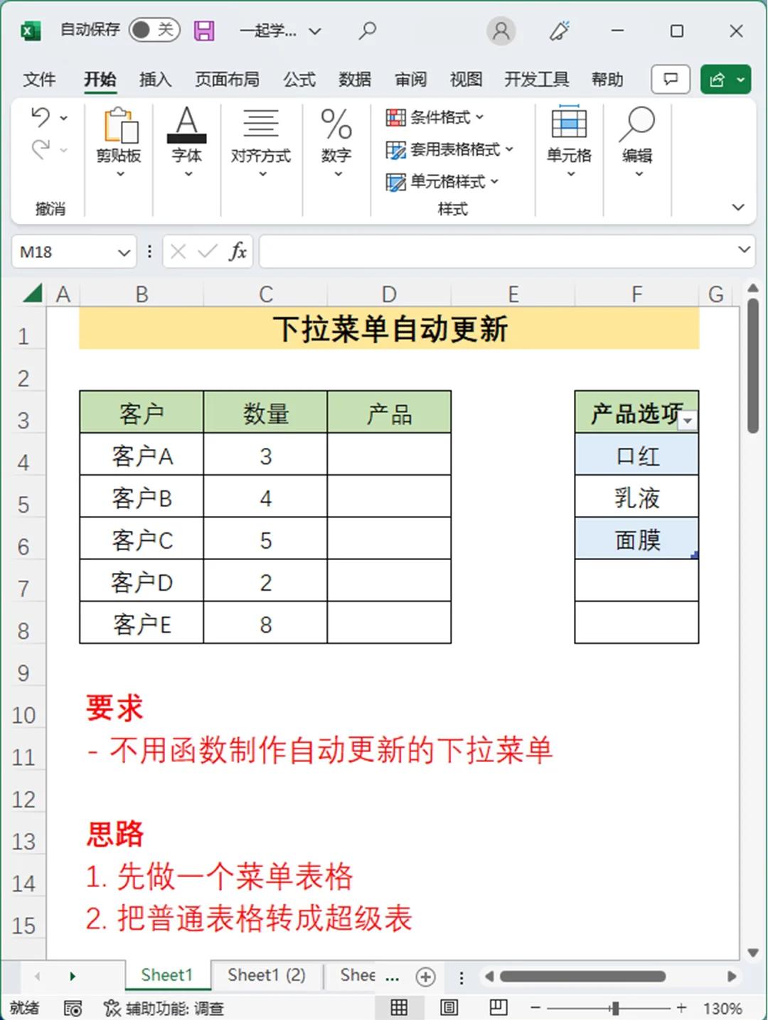768x1020 pixels.
Task: Click the vertical scrollbar down arrow
Action: coord(753,952)
